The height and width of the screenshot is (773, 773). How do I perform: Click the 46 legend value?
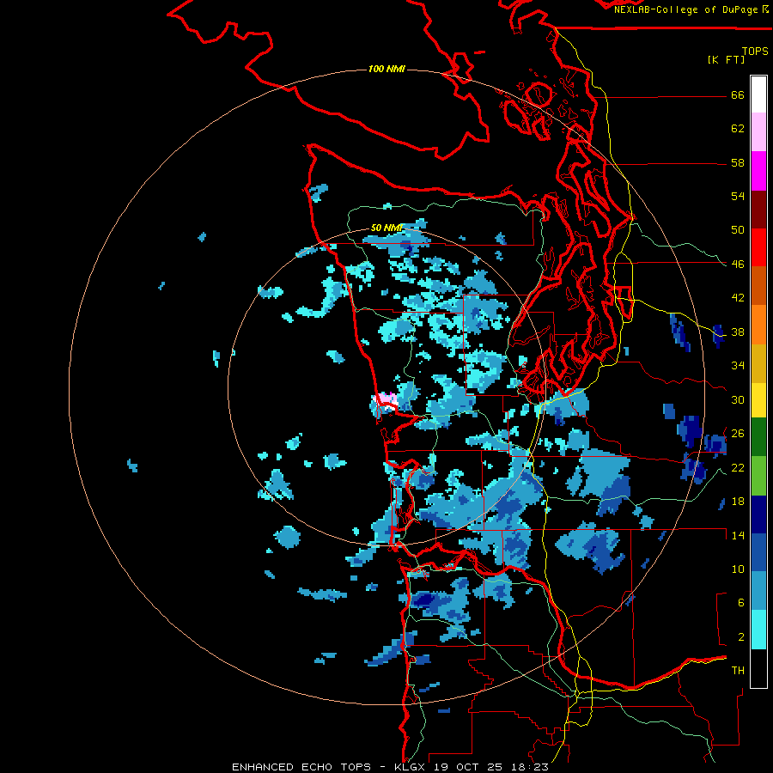pos(738,264)
